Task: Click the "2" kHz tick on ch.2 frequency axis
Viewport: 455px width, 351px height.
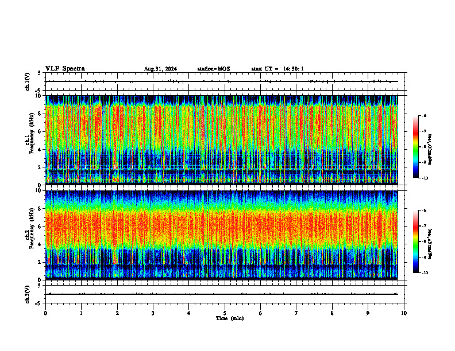Action: point(39,262)
